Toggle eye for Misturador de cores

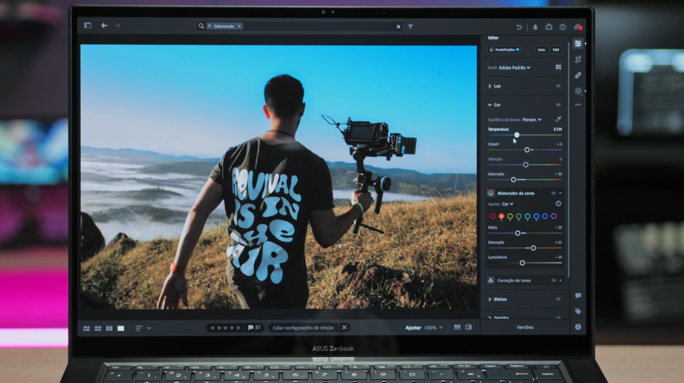pyautogui.click(x=554, y=193)
